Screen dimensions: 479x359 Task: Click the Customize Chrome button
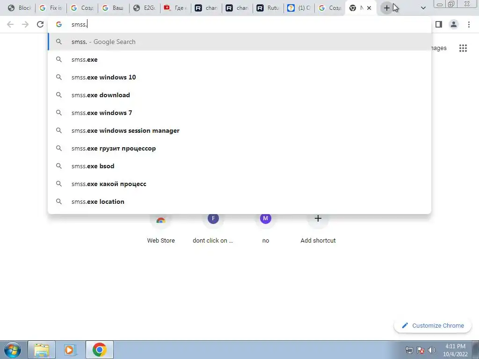(433, 326)
